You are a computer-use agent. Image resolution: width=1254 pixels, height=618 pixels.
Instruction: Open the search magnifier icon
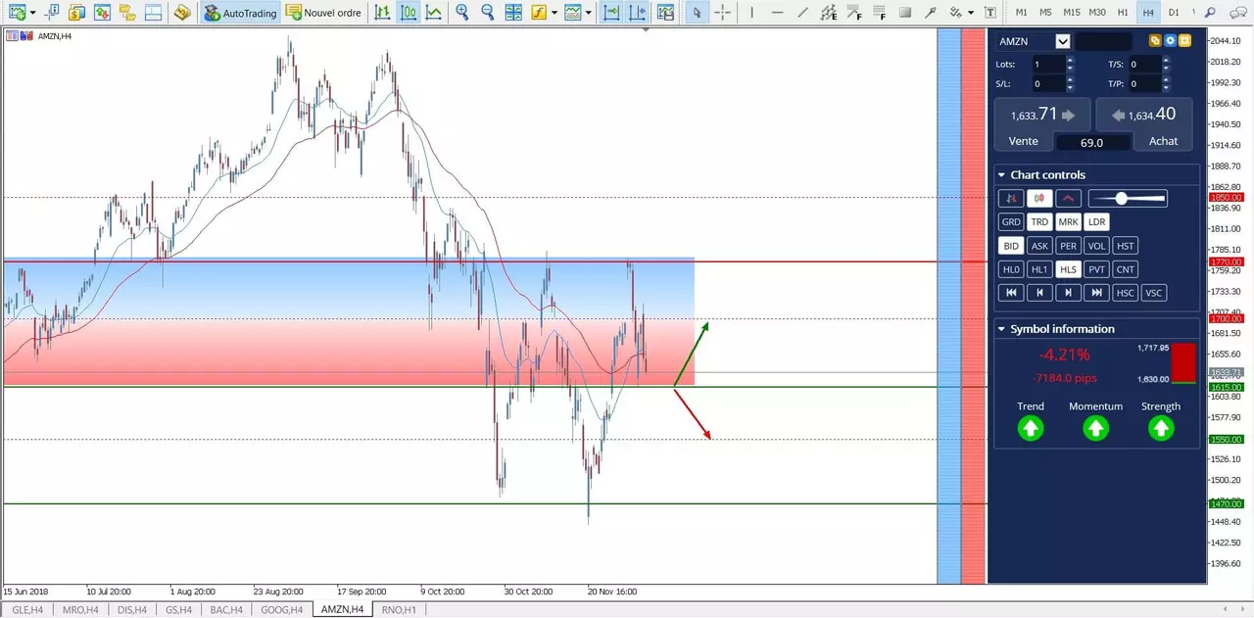click(1209, 13)
